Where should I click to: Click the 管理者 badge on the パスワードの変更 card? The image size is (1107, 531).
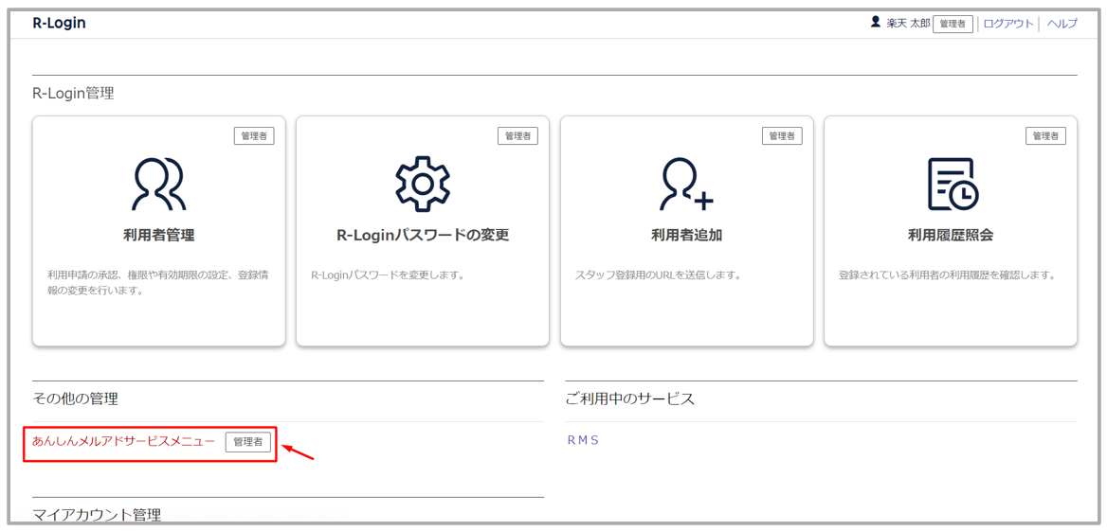[517, 136]
